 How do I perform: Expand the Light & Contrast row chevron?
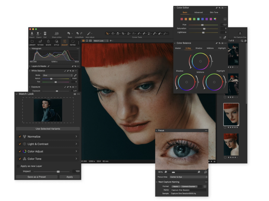point(76,144)
